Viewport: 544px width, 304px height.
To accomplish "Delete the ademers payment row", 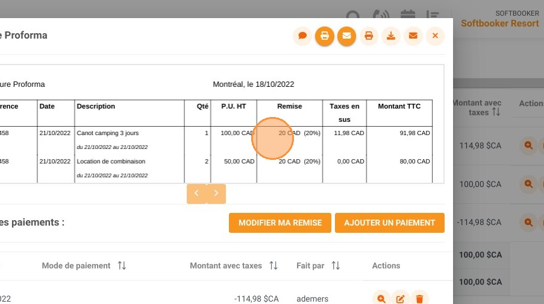I will click(419, 299).
